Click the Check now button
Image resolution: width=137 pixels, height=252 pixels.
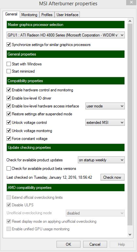[112, 177]
